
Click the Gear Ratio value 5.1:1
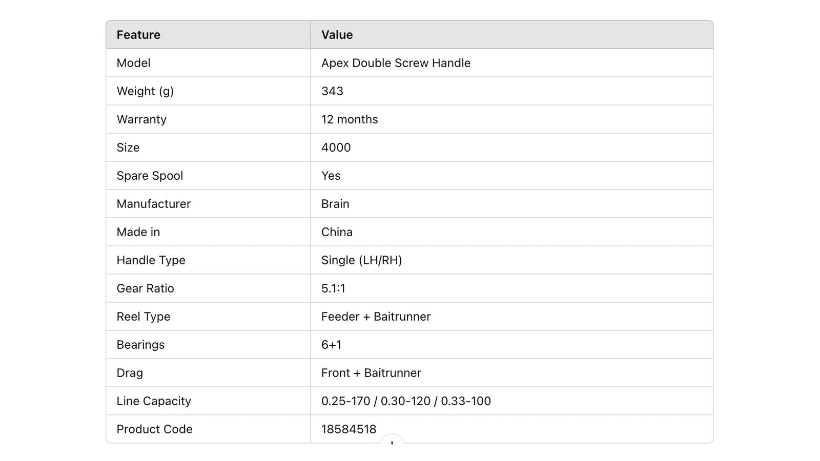click(333, 288)
